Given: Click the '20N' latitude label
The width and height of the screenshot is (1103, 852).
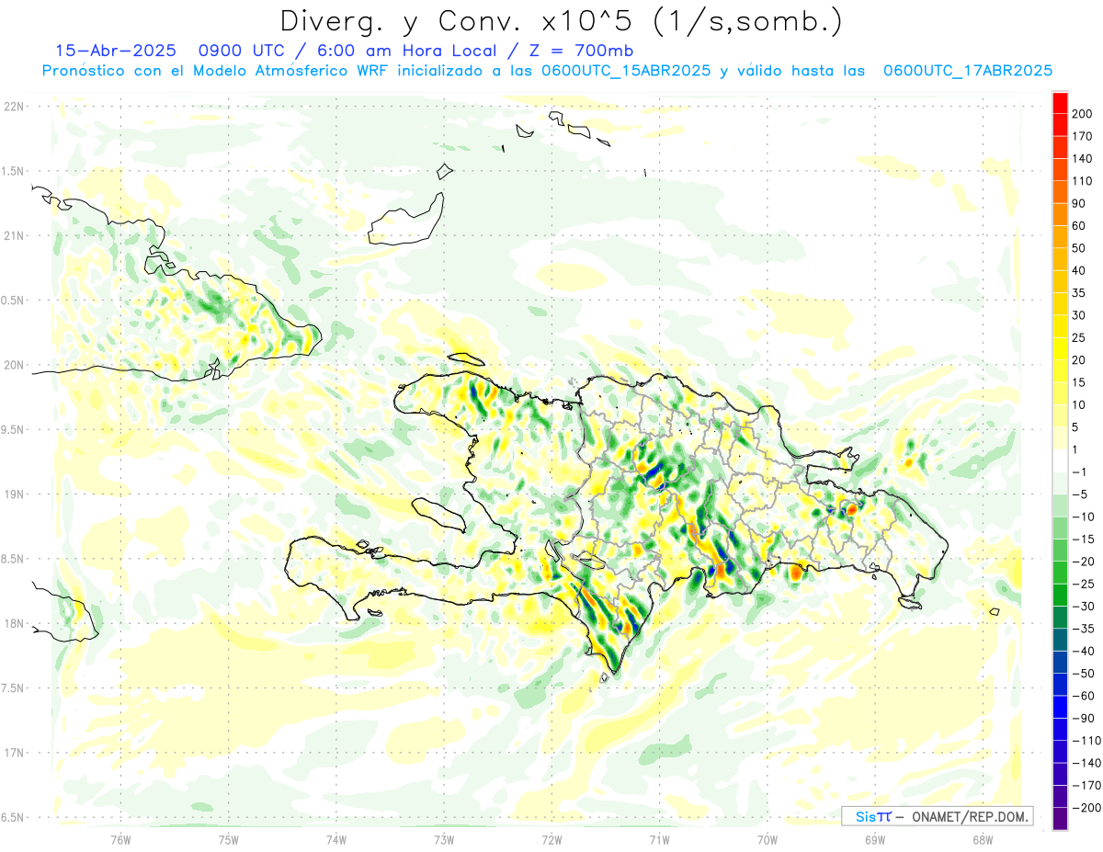Looking at the screenshot, I should point(14,365).
